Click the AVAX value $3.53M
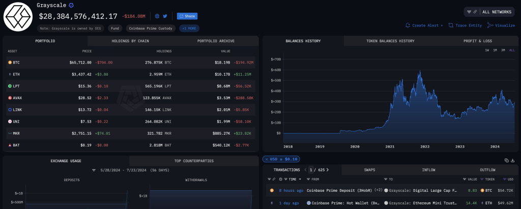 (223, 98)
